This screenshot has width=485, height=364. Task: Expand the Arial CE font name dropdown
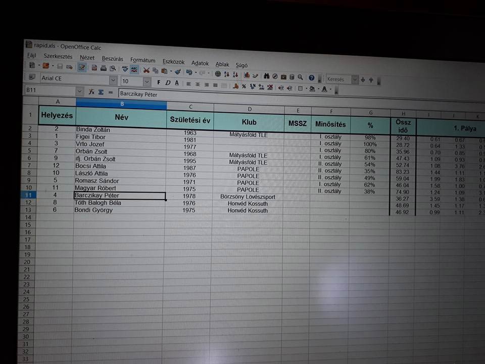113,80
